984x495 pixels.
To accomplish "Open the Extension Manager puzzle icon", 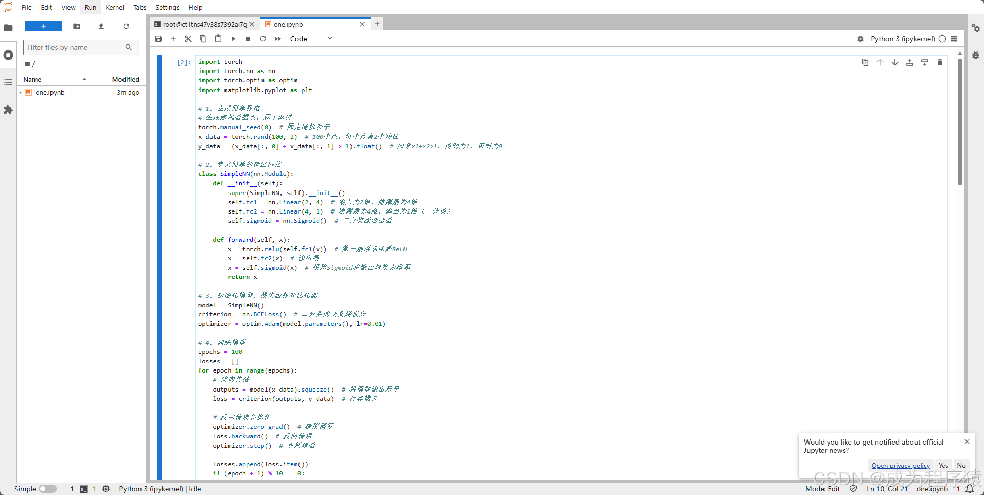I will click(x=8, y=110).
